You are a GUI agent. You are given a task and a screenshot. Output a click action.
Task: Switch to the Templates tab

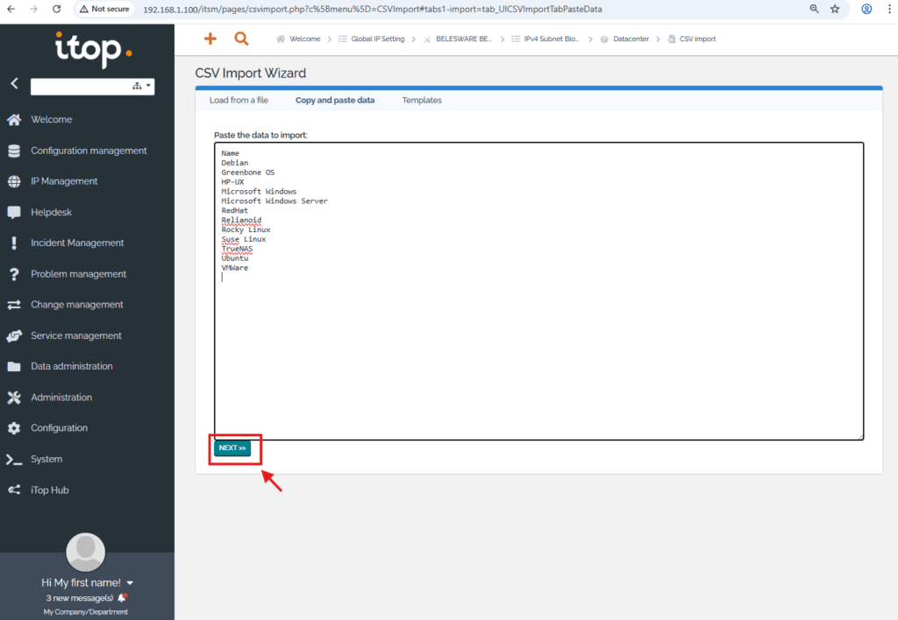[422, 101]
